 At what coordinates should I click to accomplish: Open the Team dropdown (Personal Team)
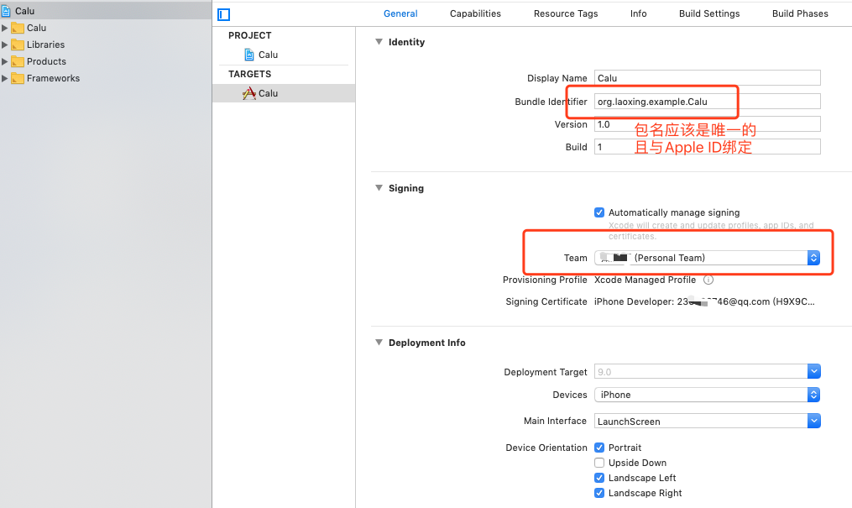pyautogui.click(x=707, y=258)
